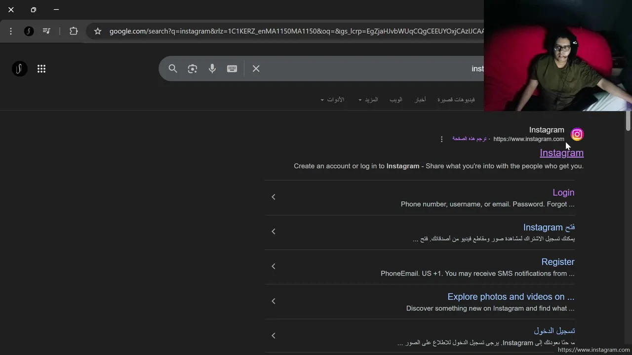Expand the Login sitelink chevron

pos(273,197)
